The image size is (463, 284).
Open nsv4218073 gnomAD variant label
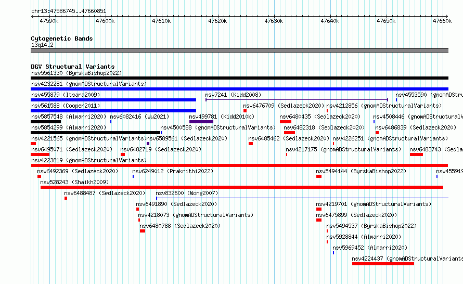(x=196, y=215)
